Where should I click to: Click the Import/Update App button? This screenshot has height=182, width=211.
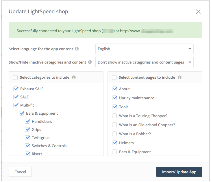tap(179, 172)
